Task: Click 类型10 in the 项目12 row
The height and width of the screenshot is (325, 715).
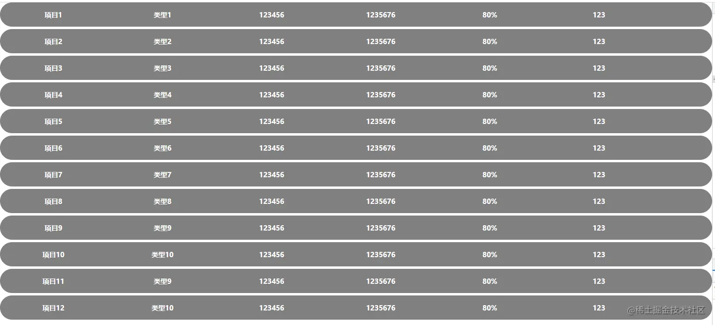Action: pyautogui.click(x=162, y=308)
